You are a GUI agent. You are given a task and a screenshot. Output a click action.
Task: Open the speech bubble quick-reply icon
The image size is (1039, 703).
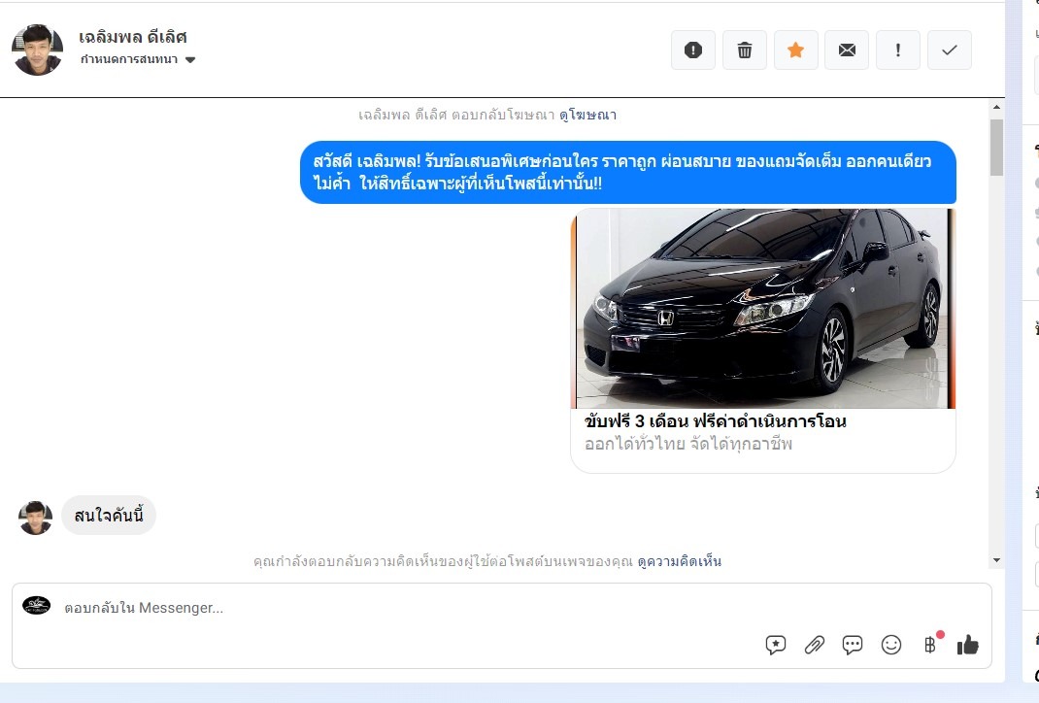[853, 645]
